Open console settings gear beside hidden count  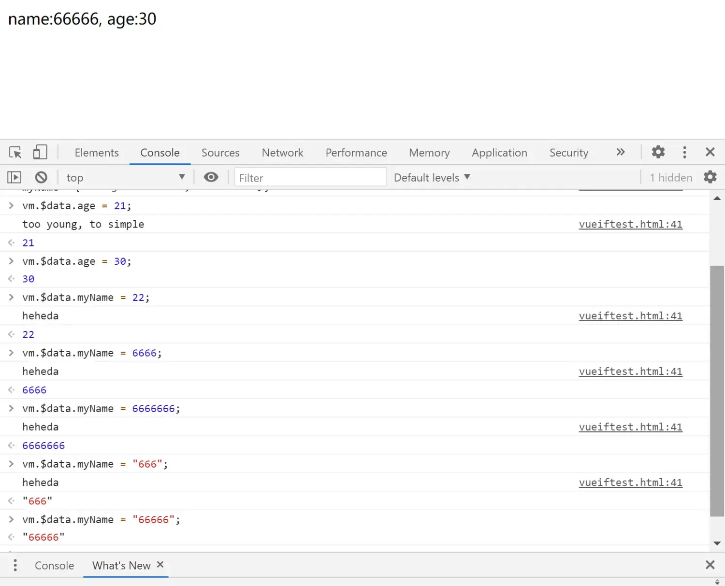(710, 177)
